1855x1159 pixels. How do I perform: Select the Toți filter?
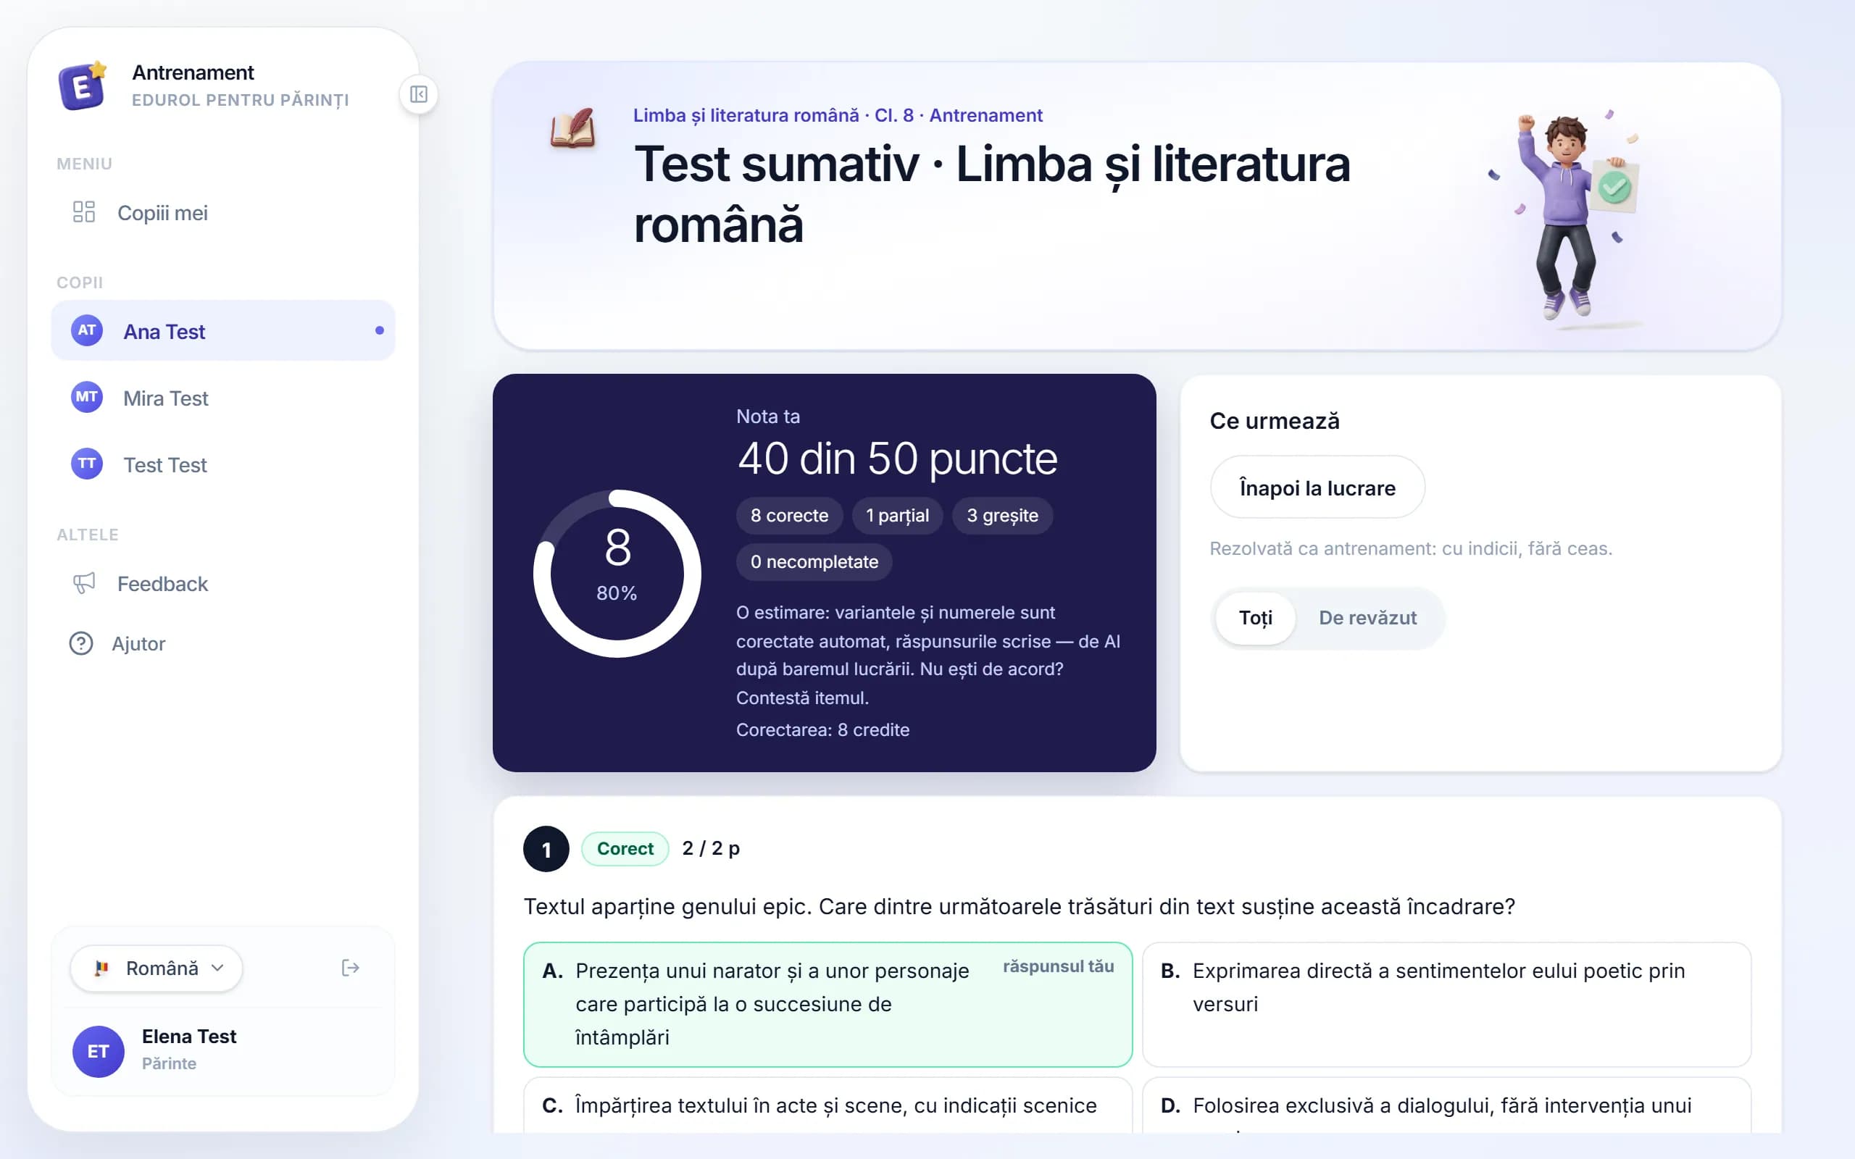[1255, 618]
